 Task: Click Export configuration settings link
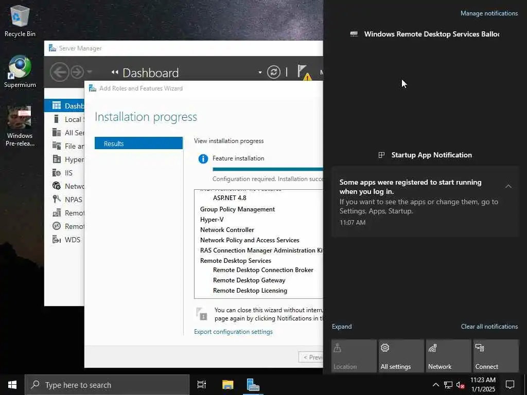pos(233,332)
